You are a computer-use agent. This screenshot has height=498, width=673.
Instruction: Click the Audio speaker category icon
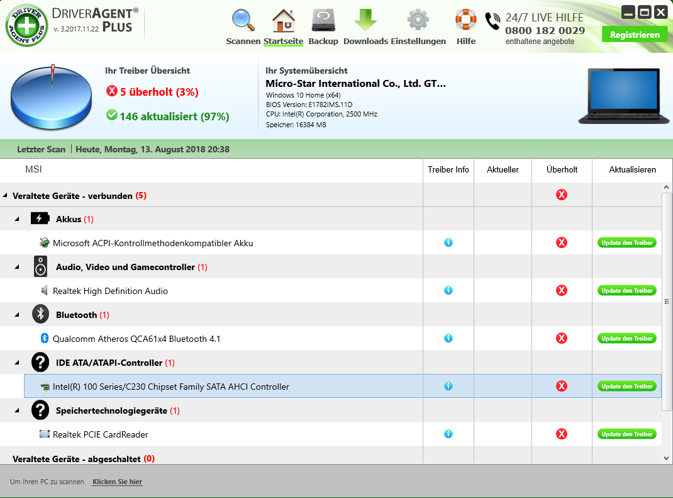(40, 266)
